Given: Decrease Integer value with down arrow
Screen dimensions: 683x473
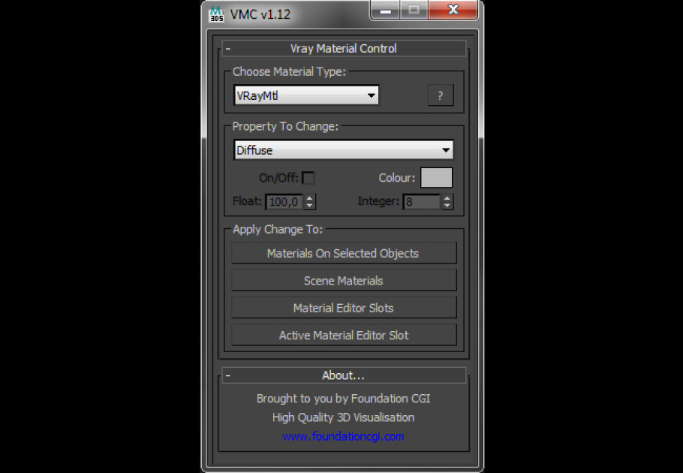Looking at the screenshot, I should [x=447, y=206].
